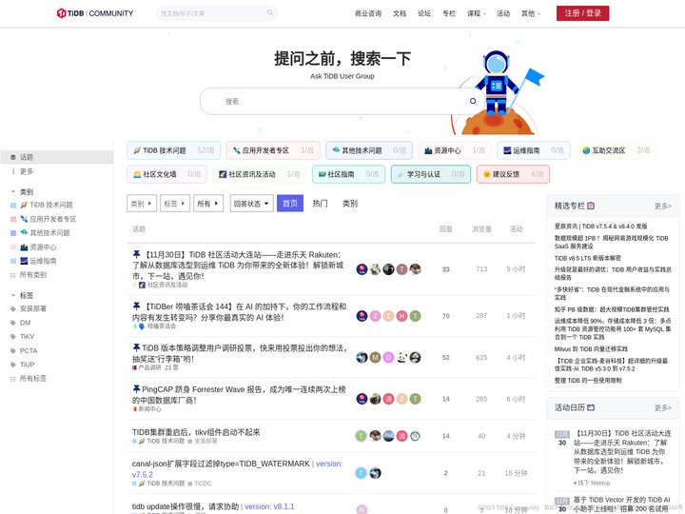This screenshot has height=514, width=685.
Task: Go to 文档 in top navigation
Action: pyautogui.click(x=400, y=13)
